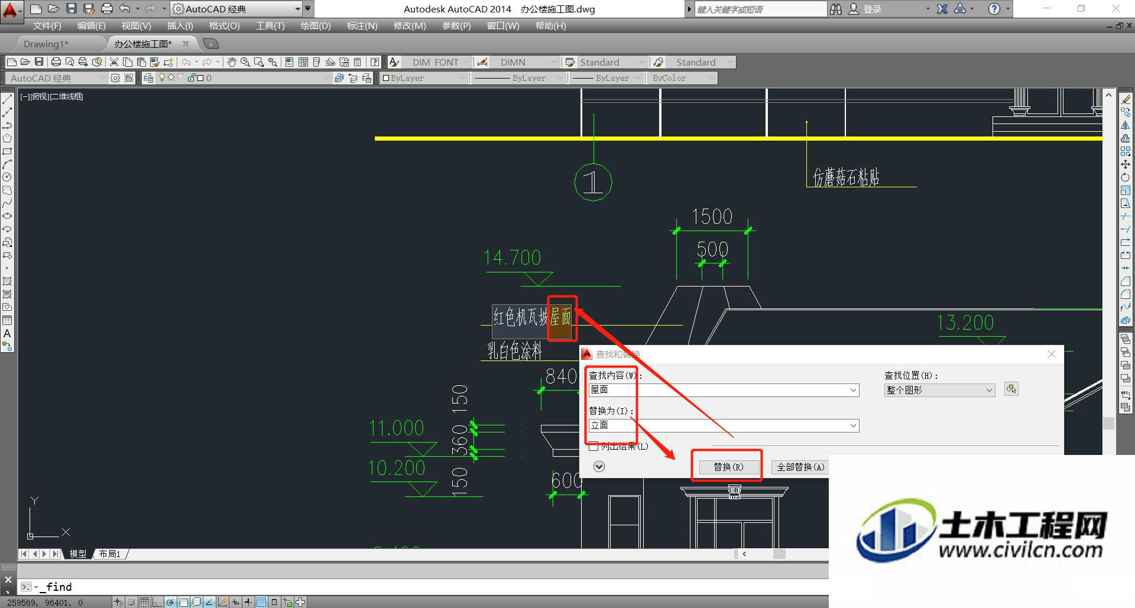Toggle Snap Mode in status bar
Image resolution: width=1135 pixels, height=608 pixels.
coord(131,602)
